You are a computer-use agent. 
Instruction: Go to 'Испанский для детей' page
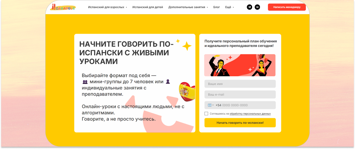pyautogui.click(x=148, y=7)
